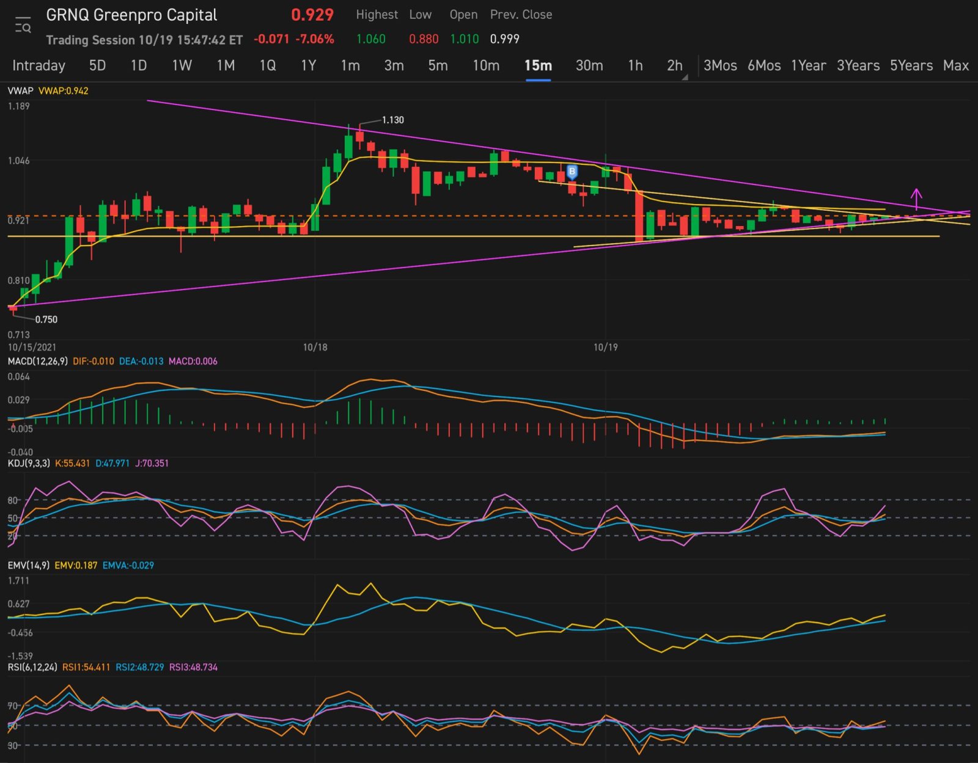Click the EMV:0.187 reading
978x763 pixels.
pyautogui.click(x=76, y=565)
